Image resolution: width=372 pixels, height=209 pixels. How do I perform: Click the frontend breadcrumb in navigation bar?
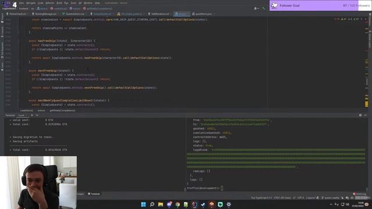[23, 9]
